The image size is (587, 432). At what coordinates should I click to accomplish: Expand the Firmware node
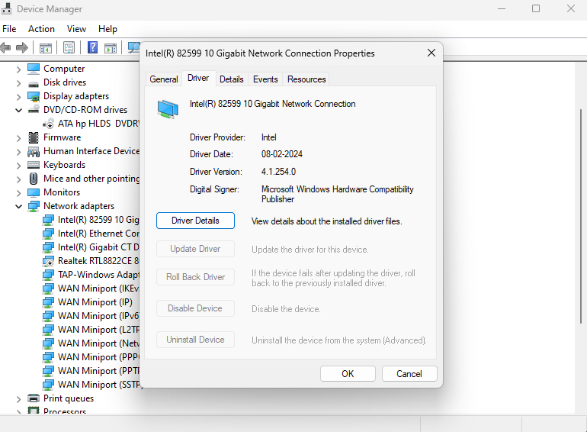pos(19,138)
